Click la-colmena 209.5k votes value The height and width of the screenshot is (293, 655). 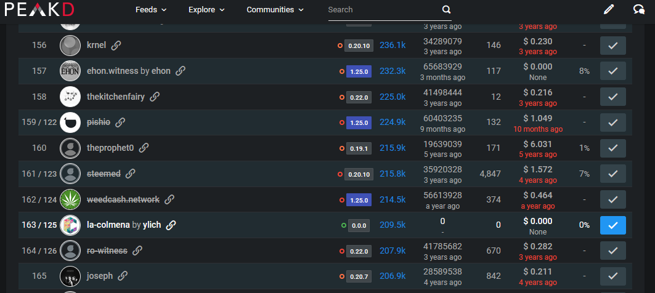[393, 225]
